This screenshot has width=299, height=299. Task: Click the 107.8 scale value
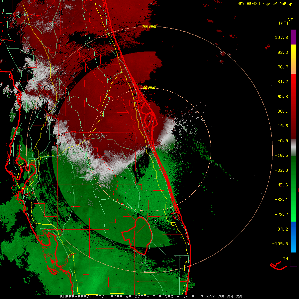tap(281, 37)
